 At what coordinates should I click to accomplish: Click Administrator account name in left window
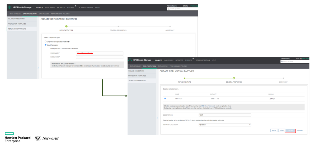(x=172, y=6)
